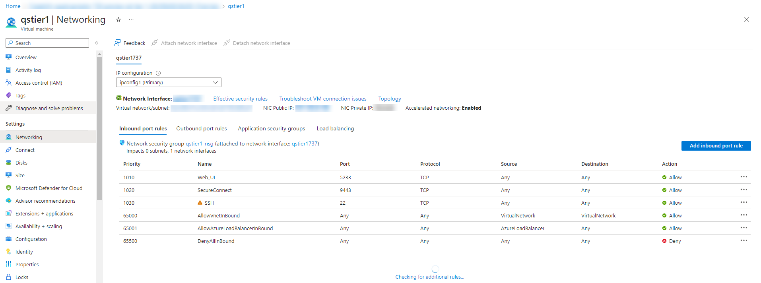Click the Configuration sidebar icon
Image resolution: width=761 pixels, height=283 pixels.
click(8, 239)
